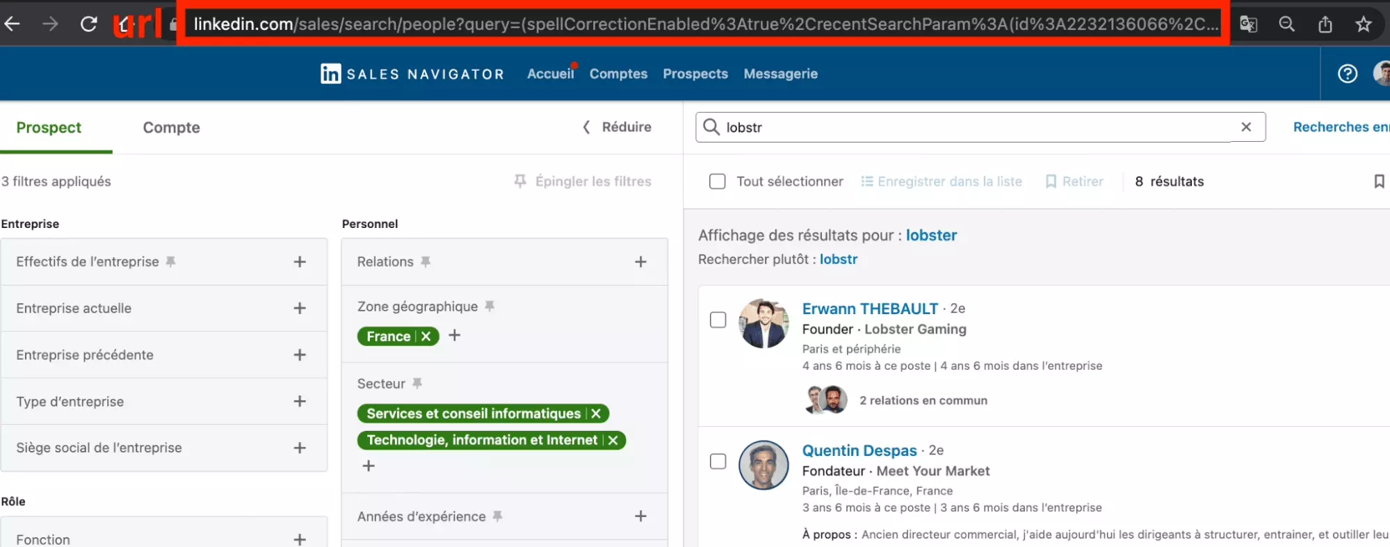
Task: Reload the page with the browser refresh icon
Action: click(x=88, y=24)
